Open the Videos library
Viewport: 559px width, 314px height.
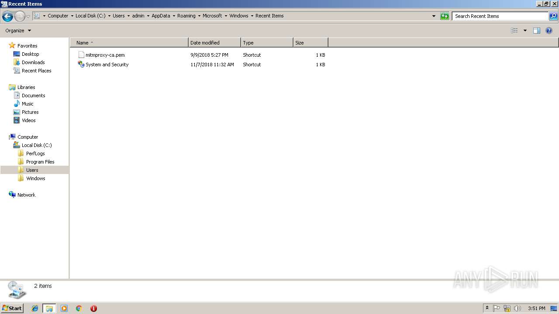pos(29,120)
